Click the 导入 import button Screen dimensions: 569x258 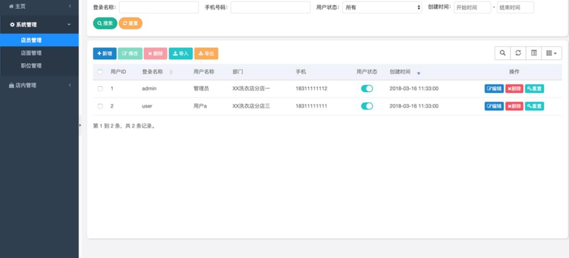181,54
